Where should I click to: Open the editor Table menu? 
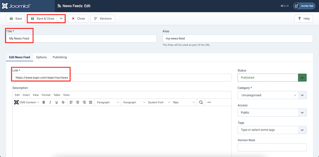[57, 95]
